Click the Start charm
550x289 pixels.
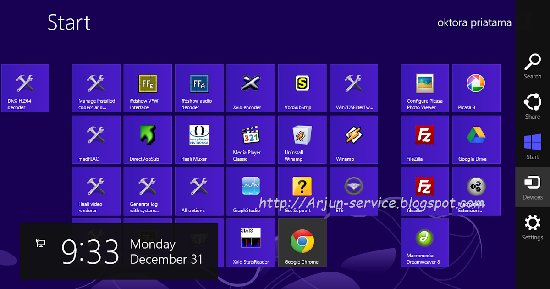533,147
